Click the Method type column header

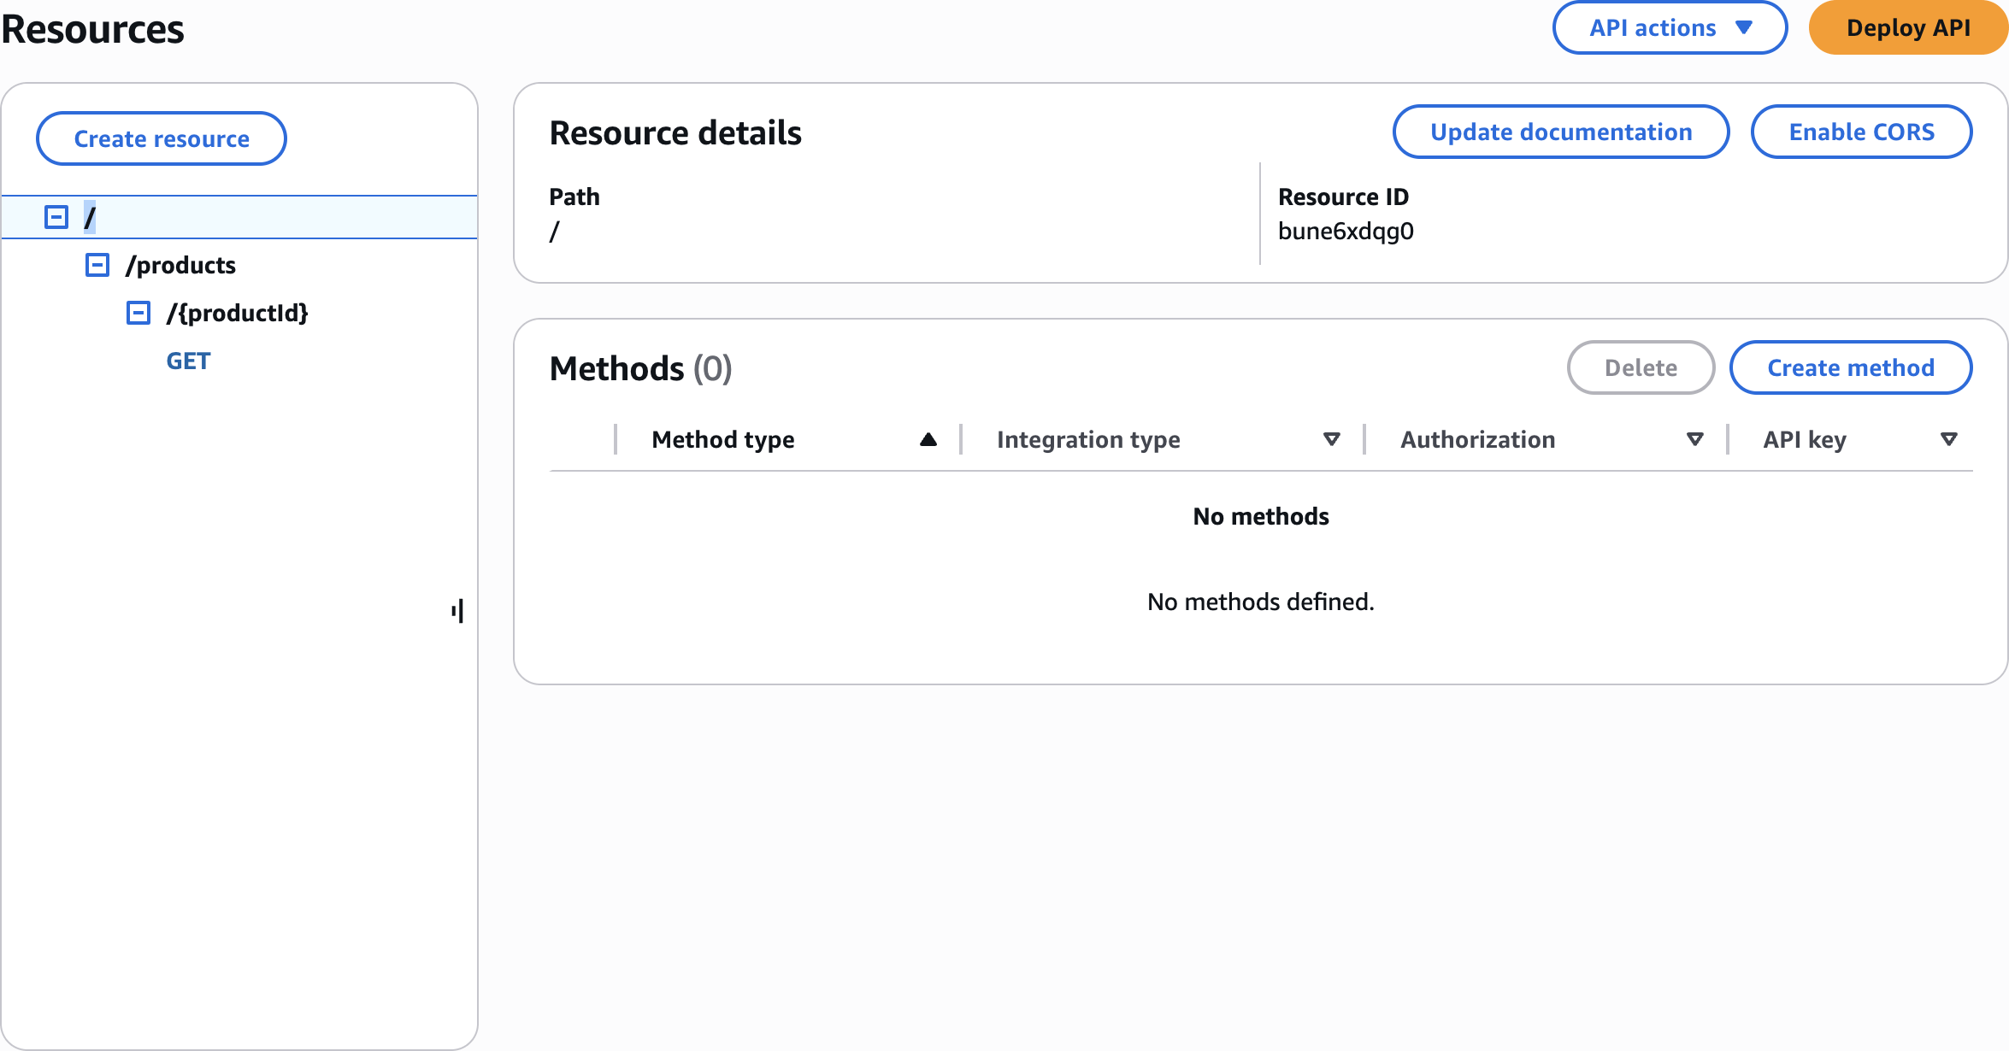pos(722,440)
